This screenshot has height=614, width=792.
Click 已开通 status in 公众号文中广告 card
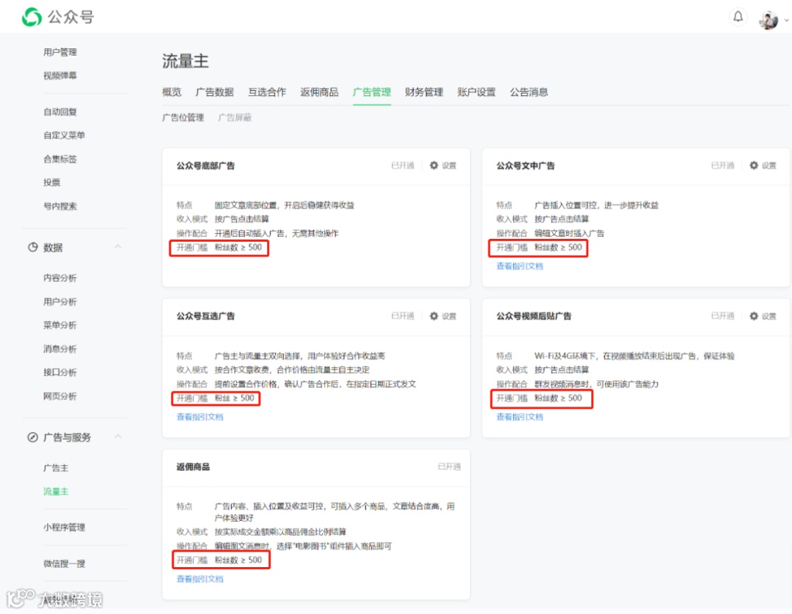[x=722, y=166]
